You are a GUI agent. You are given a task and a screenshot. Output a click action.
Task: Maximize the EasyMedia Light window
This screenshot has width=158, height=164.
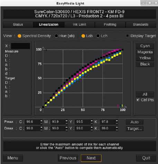coord(150,3)
